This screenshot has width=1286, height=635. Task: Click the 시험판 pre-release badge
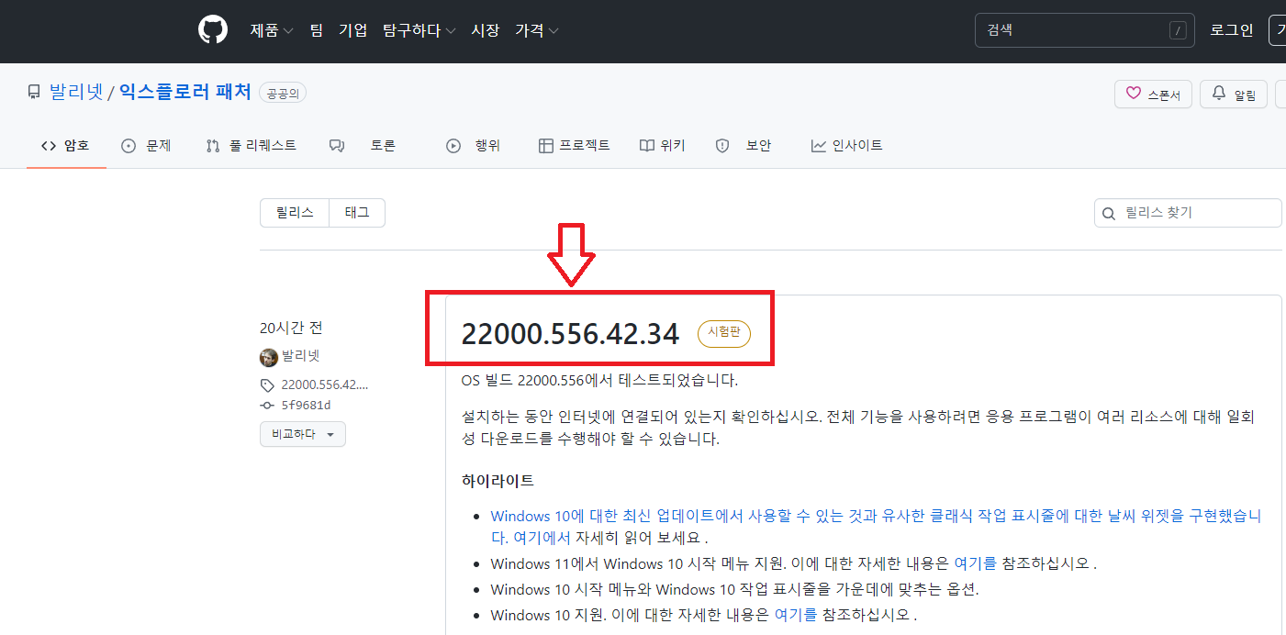point(724,334)
